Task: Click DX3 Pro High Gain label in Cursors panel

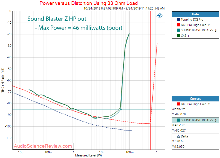Action: [x=193, y=104]
